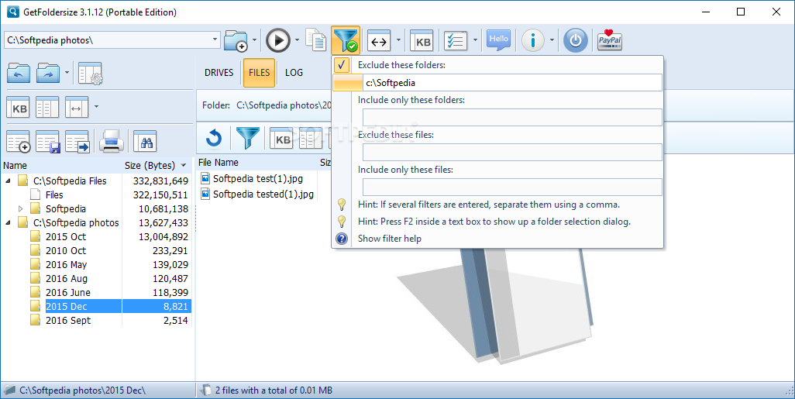Click the add folder icon beside path box
This screenshot has height=399, width=795.
click(236, 40)
